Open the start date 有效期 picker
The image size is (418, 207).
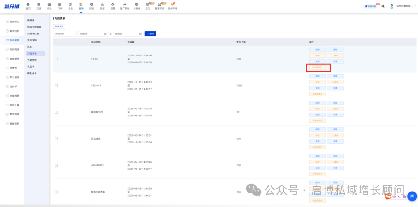point(93,34)
